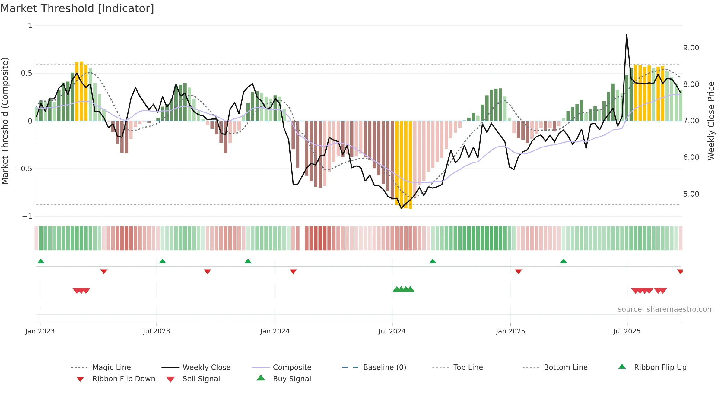Click the chart title Market Threshold [Indicator]
724x407 pixels.
pos(77,8)
